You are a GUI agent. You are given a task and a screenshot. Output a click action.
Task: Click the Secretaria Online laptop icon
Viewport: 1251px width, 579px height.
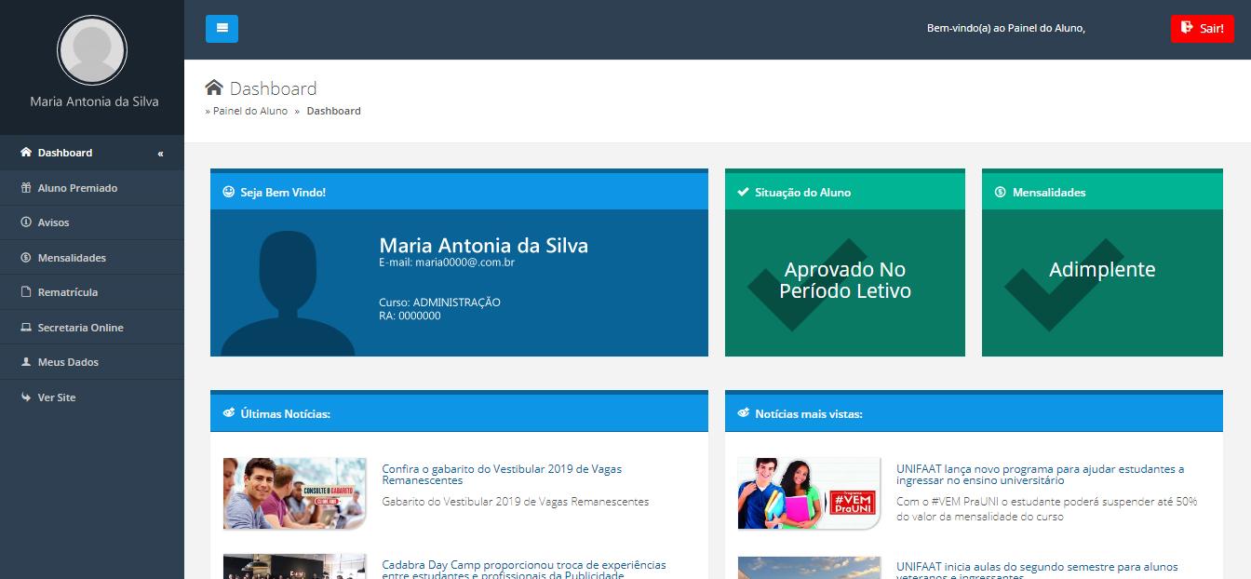(x=26, y=328)
